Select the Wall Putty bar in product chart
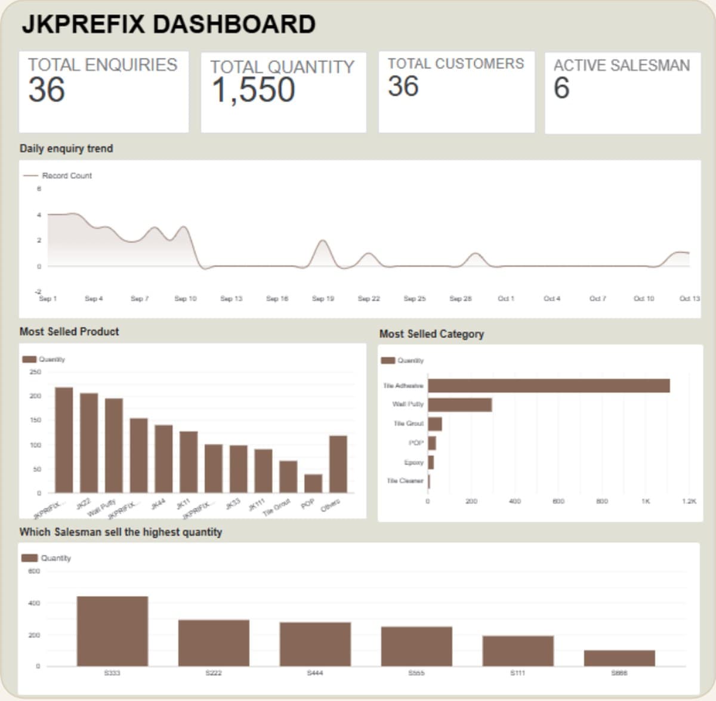 pos(114,446)
